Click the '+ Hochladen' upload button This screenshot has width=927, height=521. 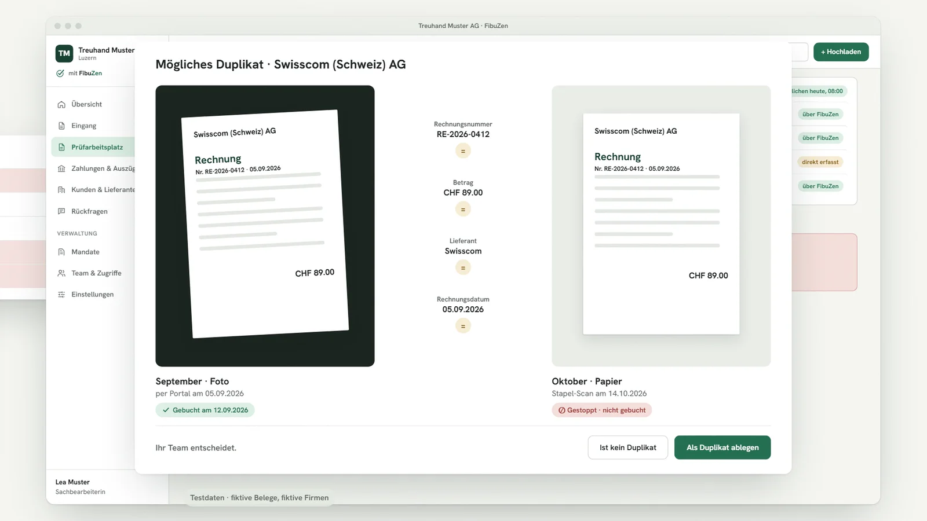tap(841, 52)
